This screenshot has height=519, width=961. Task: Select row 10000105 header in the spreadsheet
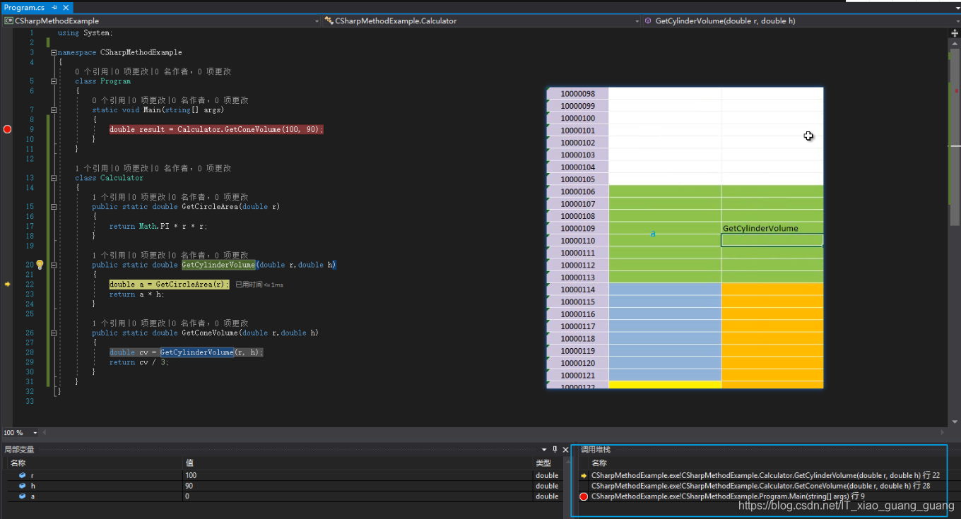coord(577,179)
